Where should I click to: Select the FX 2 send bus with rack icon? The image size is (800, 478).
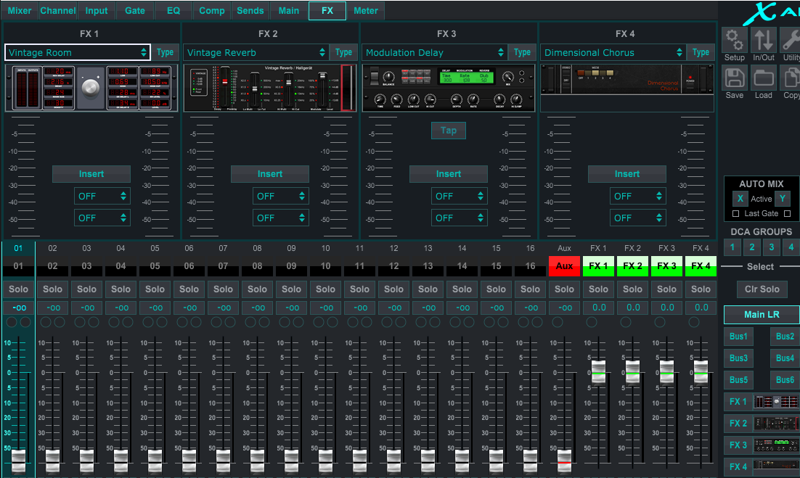tap(762, 423)
